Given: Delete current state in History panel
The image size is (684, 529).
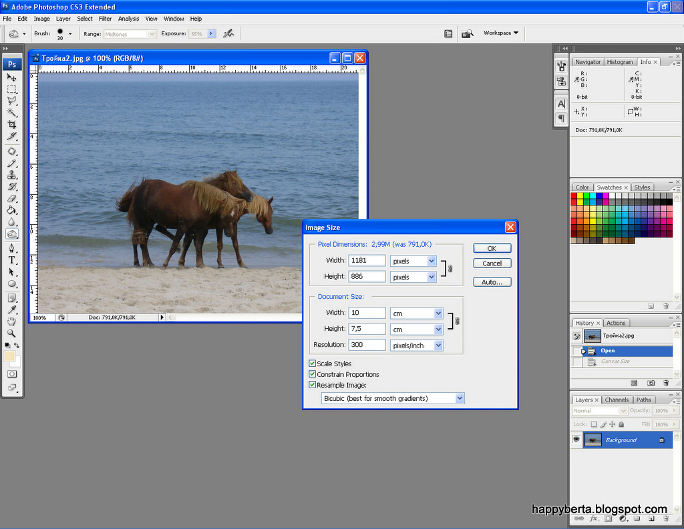Looking at the screenshot, I should (666, 383).
